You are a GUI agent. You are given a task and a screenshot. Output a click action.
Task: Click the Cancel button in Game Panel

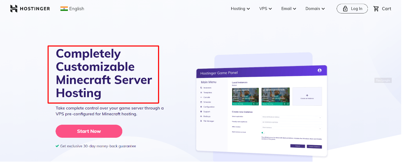(x=297, y=146)
